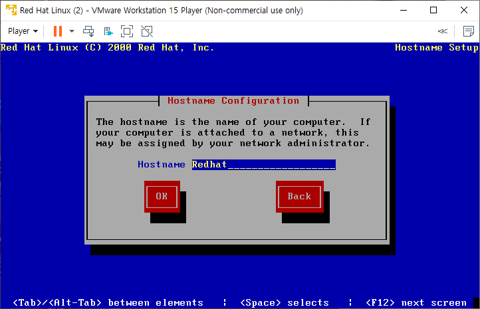This screenshot has height=309, width=480.
Task: Click the "Hostname Setup" header text
Action: tap(437, 48)
